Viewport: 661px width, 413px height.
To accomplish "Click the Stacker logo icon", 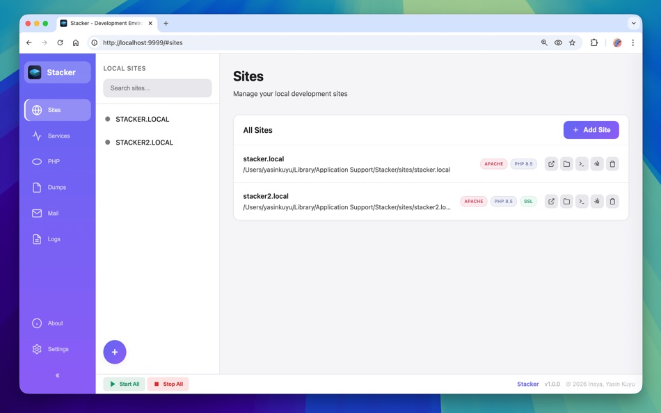I will 33,72.
